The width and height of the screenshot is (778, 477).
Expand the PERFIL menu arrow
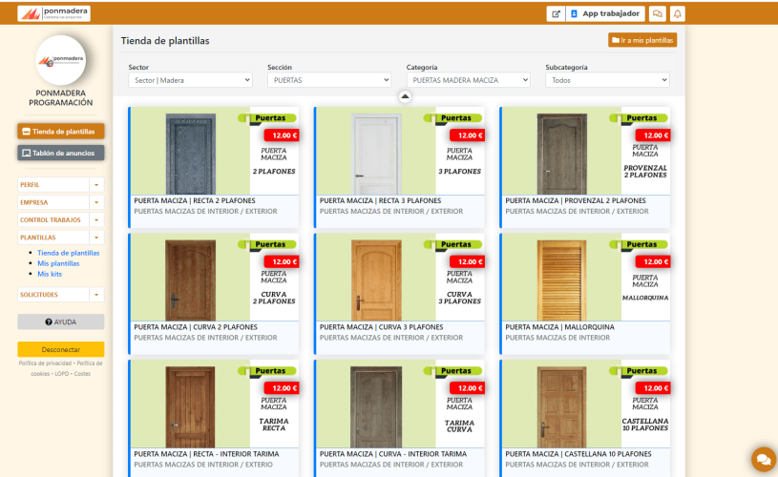[96, 184]
